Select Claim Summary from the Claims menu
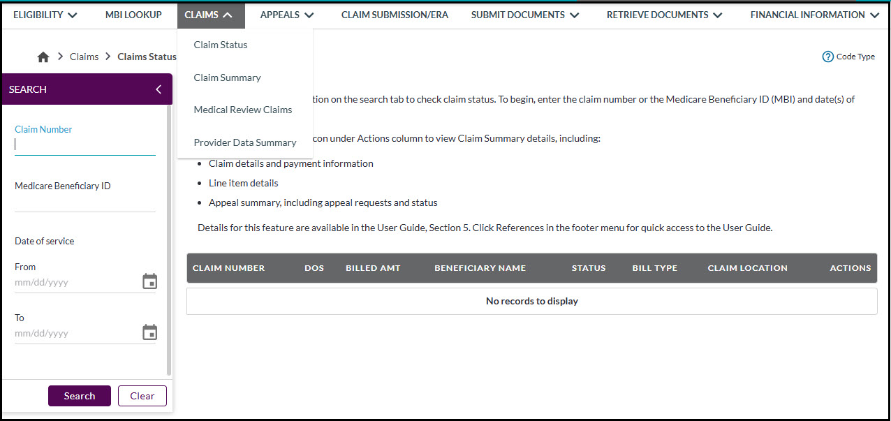891x421 pixels. point(228,77)
